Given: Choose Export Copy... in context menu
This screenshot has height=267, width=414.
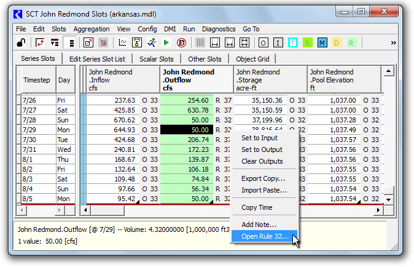Looking at the screenshot, I should pyautogui.click(x=265, y=178).
